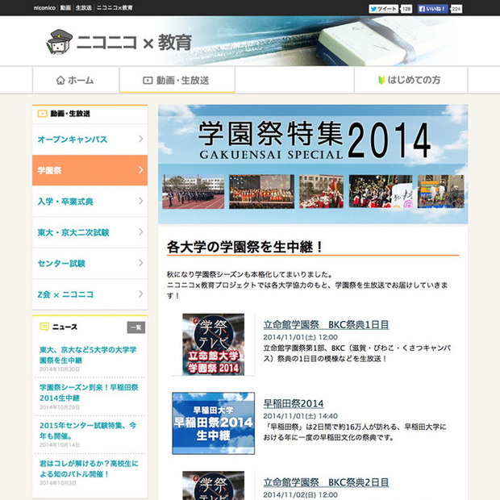Click the green beginner leaf icon
The width and height of the screenshot is (500, 500).
point(381,80)
